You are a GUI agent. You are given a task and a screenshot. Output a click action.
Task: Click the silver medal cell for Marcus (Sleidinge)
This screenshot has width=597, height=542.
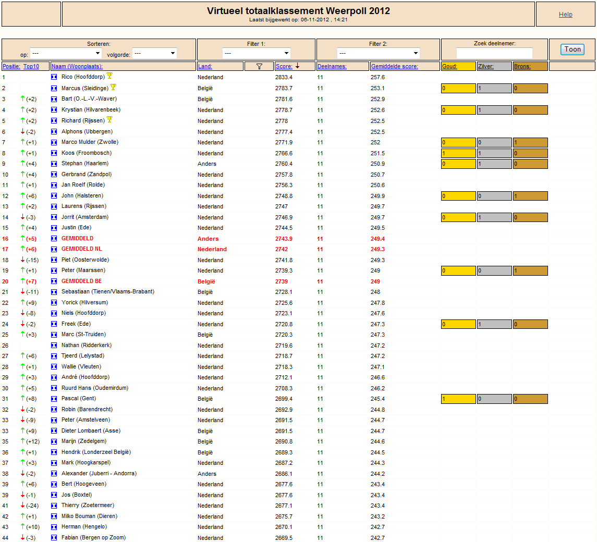click(494, 88)
